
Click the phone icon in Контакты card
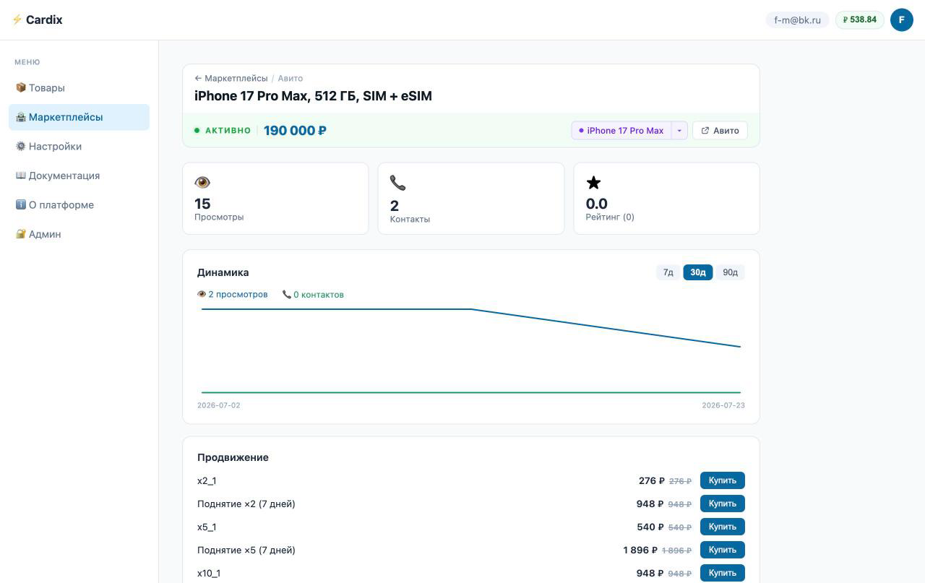(397, 183)
